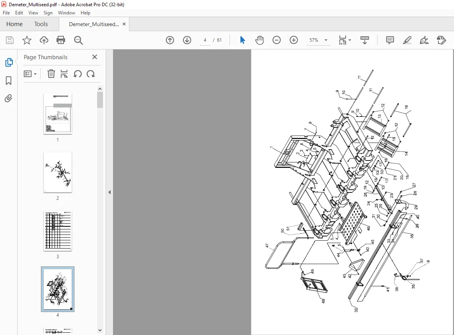
Task: Upload file to Document Cloud
Action: coord(44,40)
